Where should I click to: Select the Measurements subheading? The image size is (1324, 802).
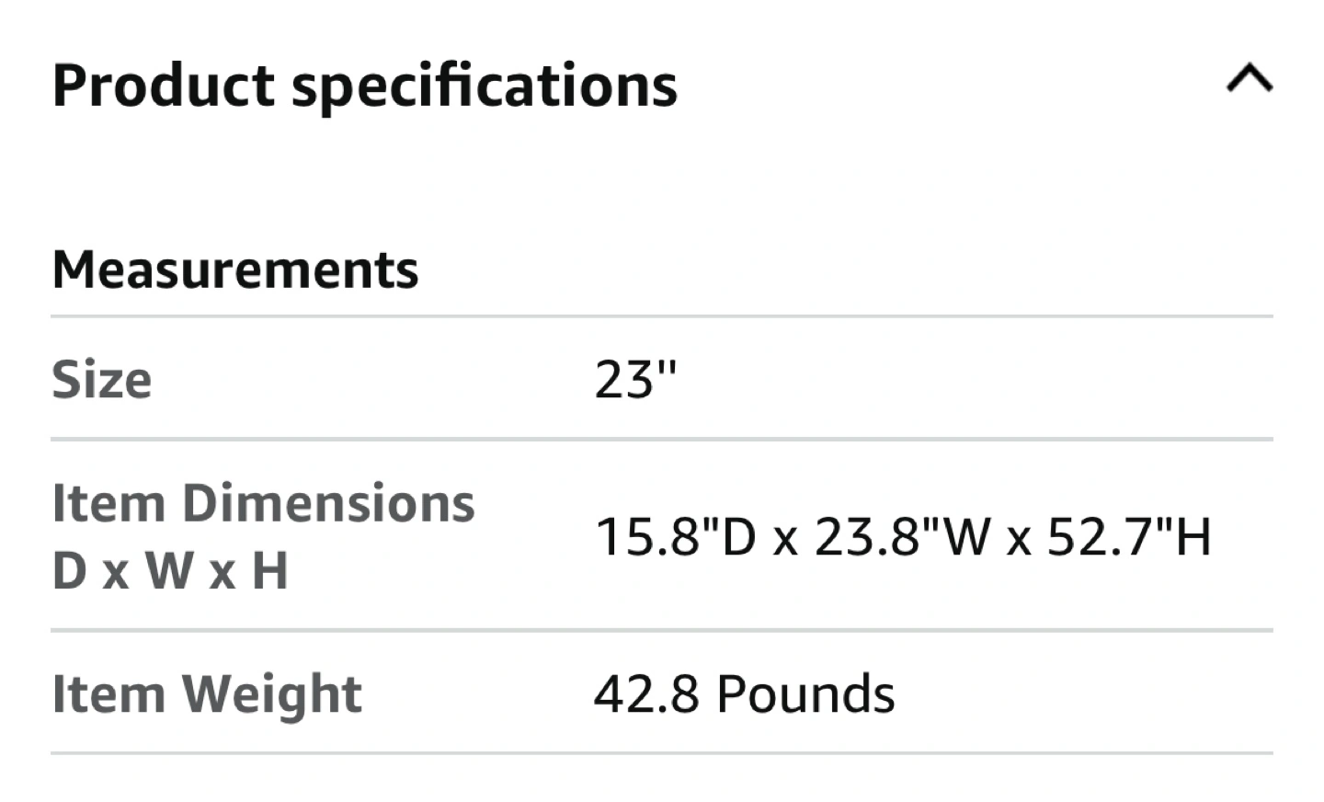point(235,269)
